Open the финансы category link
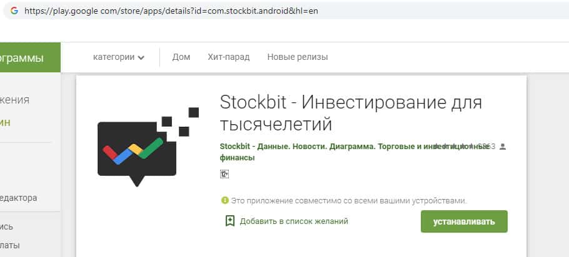 (237, 158)
